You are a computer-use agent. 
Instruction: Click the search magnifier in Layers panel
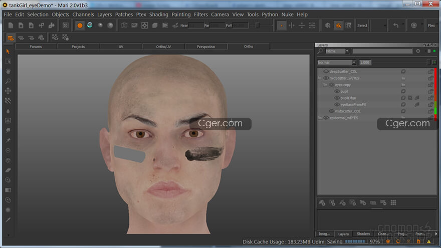coord(320,51)
